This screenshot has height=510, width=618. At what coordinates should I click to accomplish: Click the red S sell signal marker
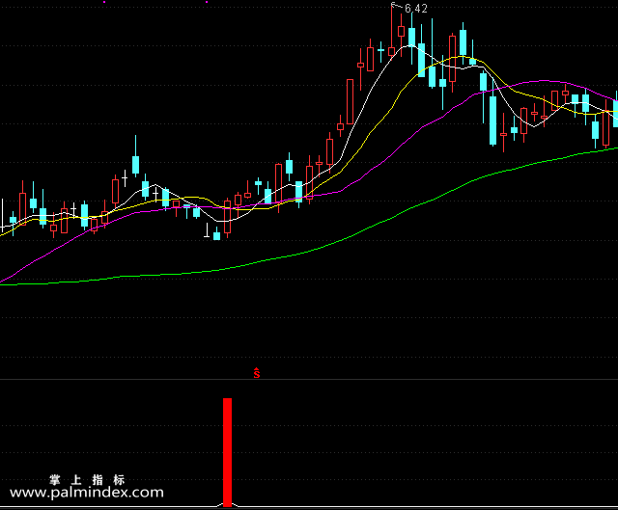[x=257, y=373]
